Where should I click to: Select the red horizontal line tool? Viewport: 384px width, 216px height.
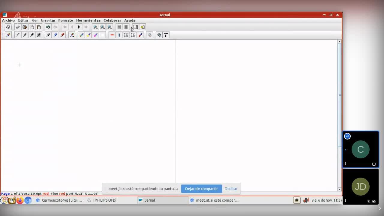[x=112, y=35]
